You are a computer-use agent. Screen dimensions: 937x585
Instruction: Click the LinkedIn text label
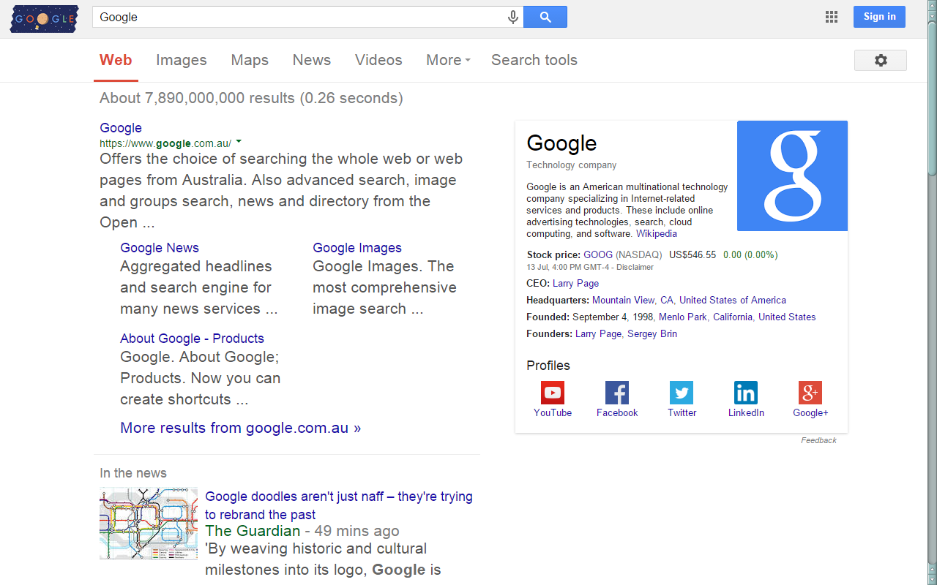746,412
